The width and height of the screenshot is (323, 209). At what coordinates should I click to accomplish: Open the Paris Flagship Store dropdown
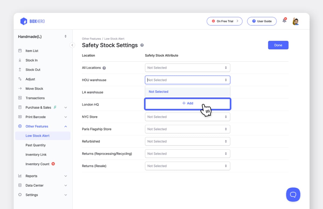coord(187,129)
